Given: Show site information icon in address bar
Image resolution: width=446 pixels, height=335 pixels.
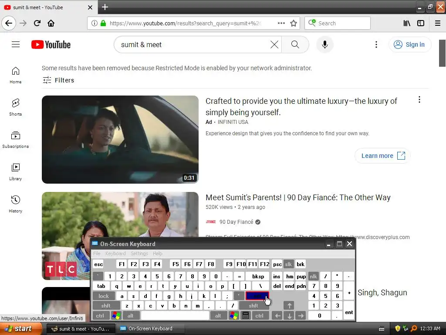Looking at the screenshot, I should (95, 23).
